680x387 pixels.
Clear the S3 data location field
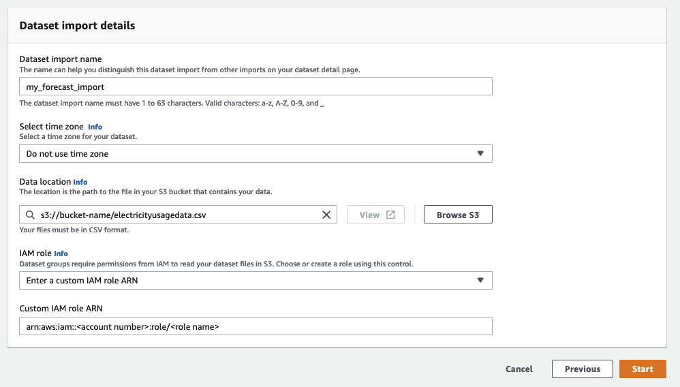[x=326, y=215]
